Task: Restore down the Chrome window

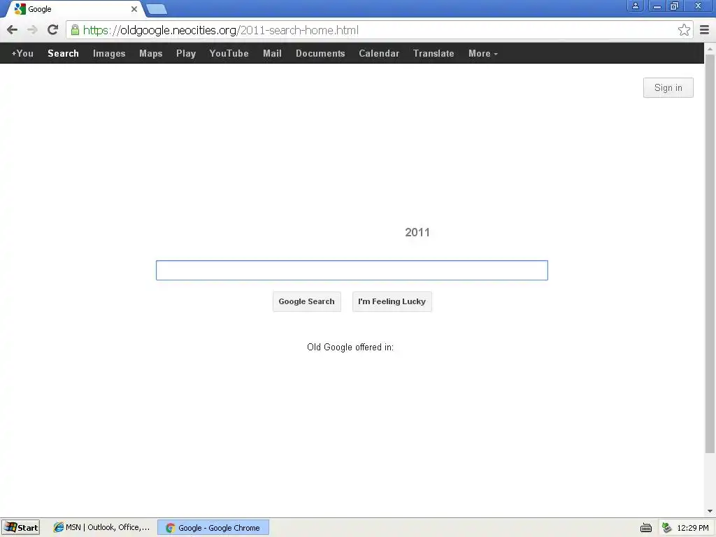Action: tap(675, 6)
